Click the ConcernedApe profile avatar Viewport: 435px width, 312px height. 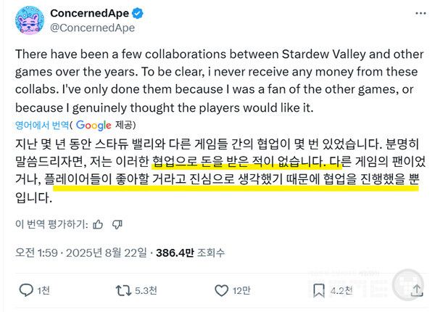pos(26,21)
